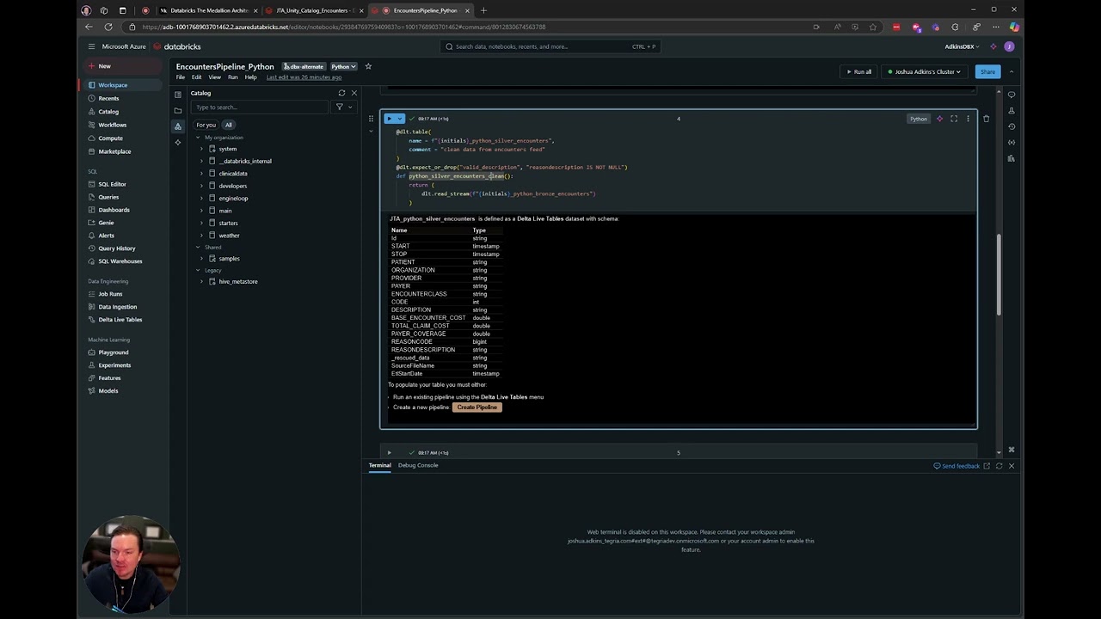Open the comments side panel
Image resolution: width=1101 pixels, height=619 pixels.
click(1012, 95)
